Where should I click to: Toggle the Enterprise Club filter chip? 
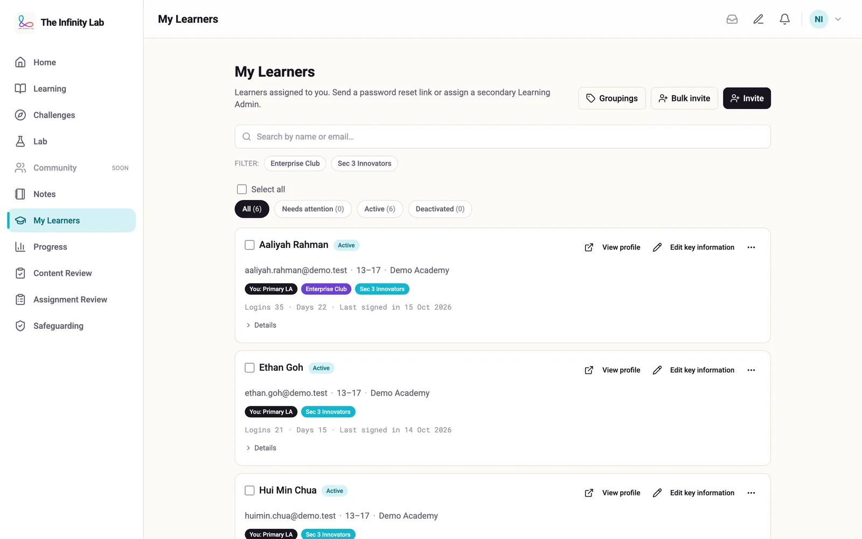tap(295, 163)
